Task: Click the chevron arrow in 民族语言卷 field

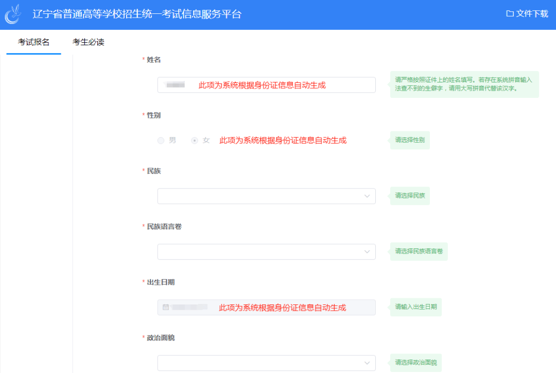Action: pos(367,252)
